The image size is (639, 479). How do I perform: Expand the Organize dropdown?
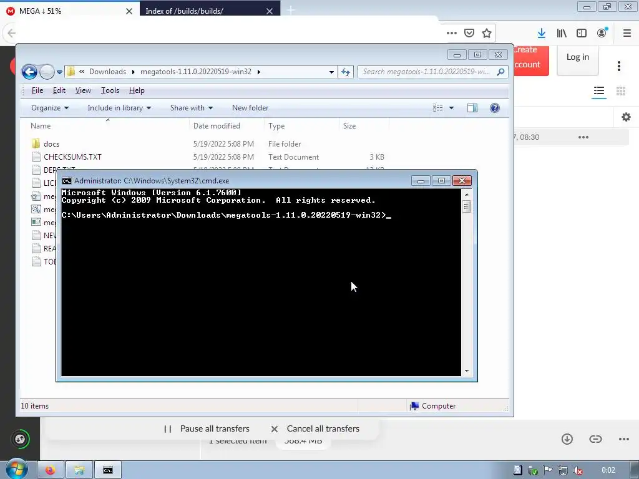coord(50,108)
